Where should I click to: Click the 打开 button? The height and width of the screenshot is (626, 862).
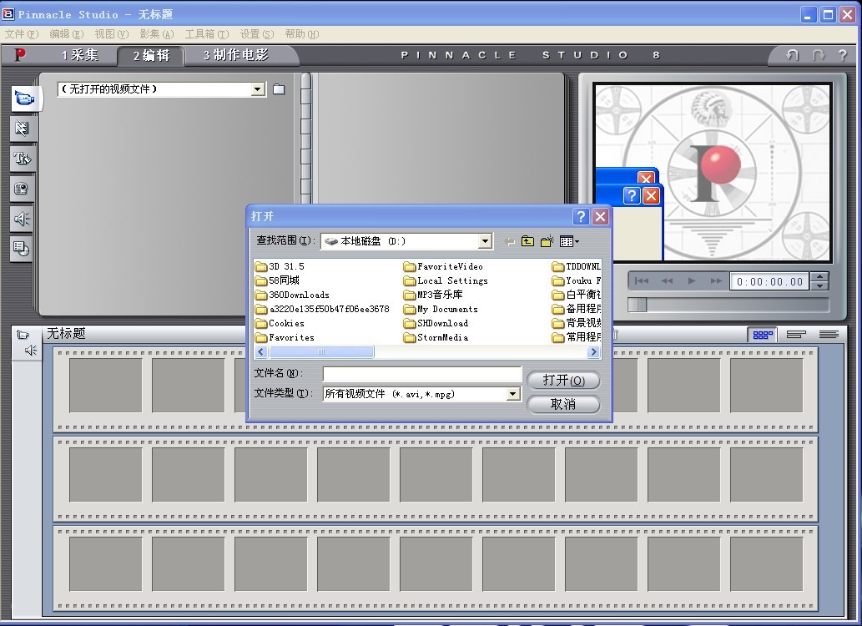pyautogui.click(x=563, y=381)
